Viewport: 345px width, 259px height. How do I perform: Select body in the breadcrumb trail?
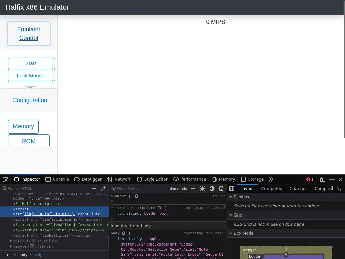tap(23, 255)
